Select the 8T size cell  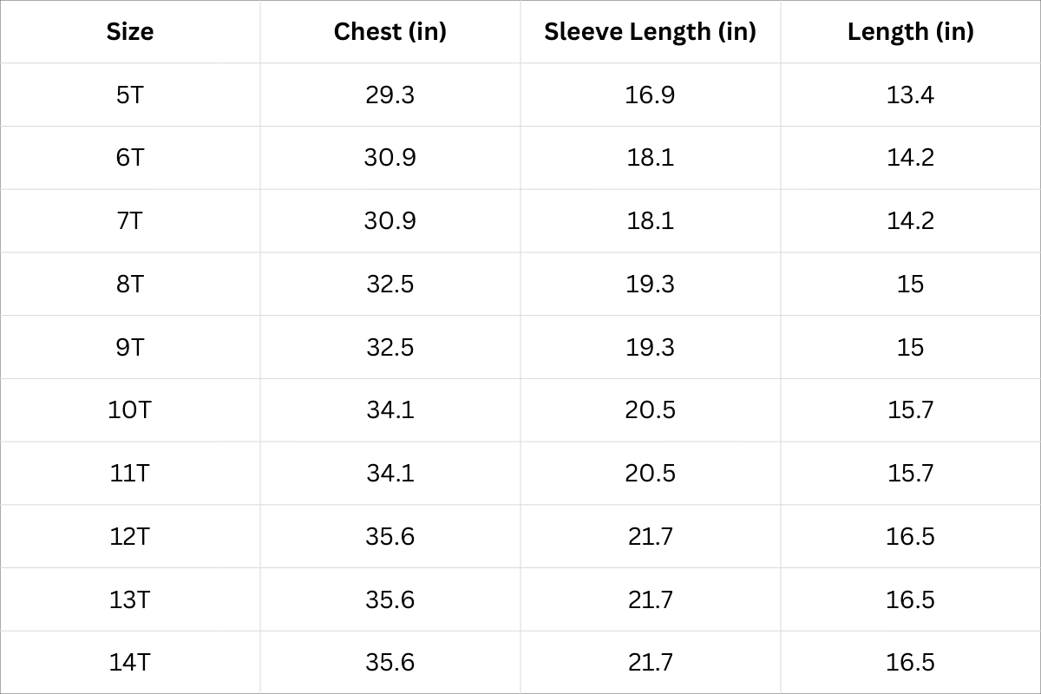point(130,284)
